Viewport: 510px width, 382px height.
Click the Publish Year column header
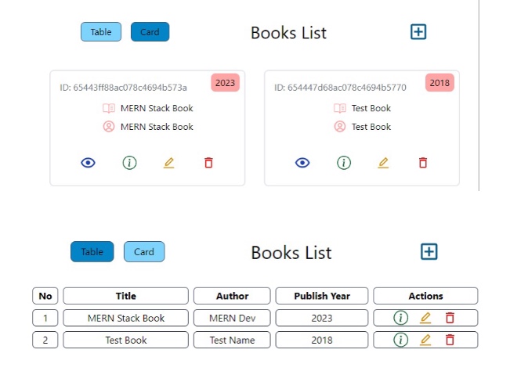[x=321, y=296]
